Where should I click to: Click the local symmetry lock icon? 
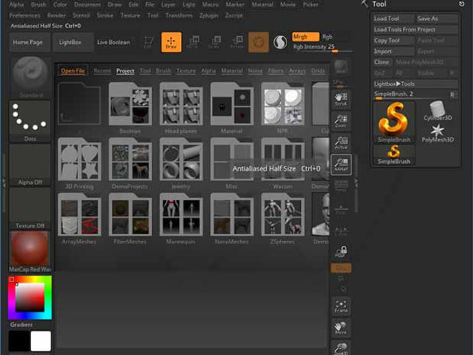click(341, 252)
